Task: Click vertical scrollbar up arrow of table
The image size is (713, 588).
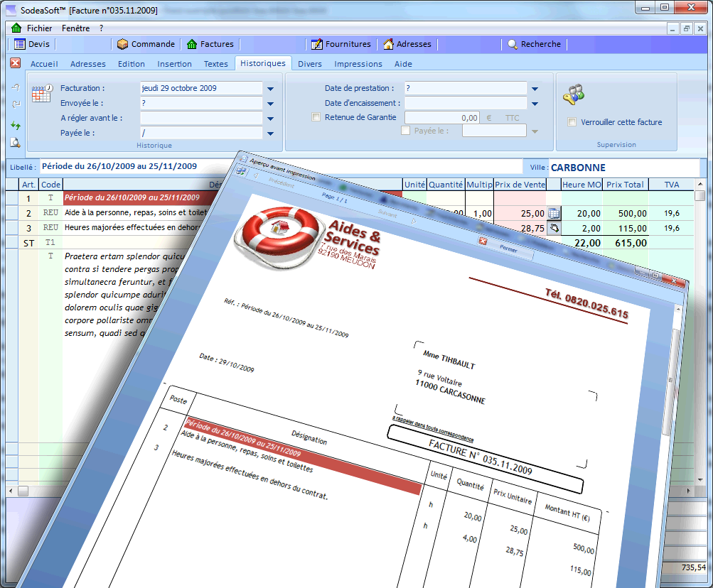Action: click(x=699, y=184)
